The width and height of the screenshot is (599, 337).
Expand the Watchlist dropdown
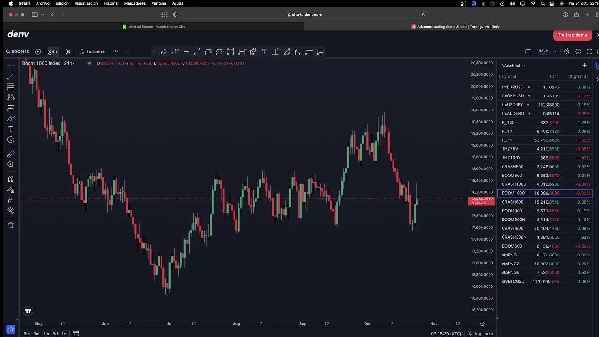(x=513, y=66)
